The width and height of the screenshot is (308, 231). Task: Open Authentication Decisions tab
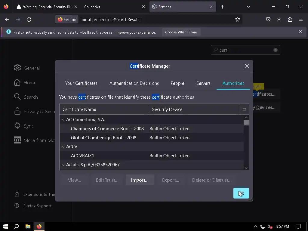(x=134, y=83)
